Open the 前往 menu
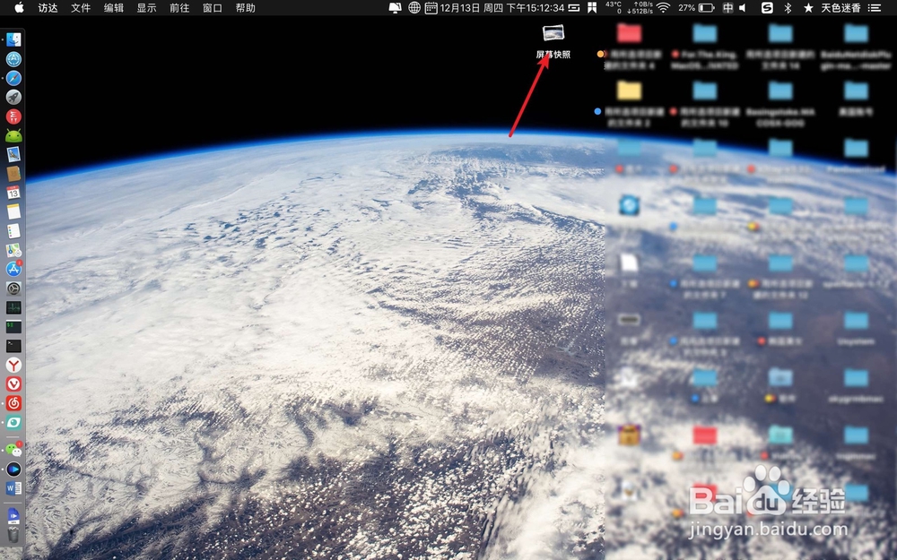The height and width of the screenshot is (560, 897). [x=179, y=8]
